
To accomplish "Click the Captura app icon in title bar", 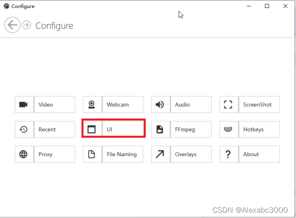I will (x=6, y=6).
